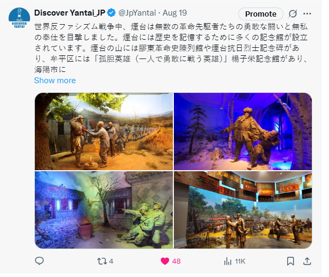The height and width of the screenshot is (277, 329).
Task: Open the Discover Yantai_JP display name
Action: click(70, 13)
